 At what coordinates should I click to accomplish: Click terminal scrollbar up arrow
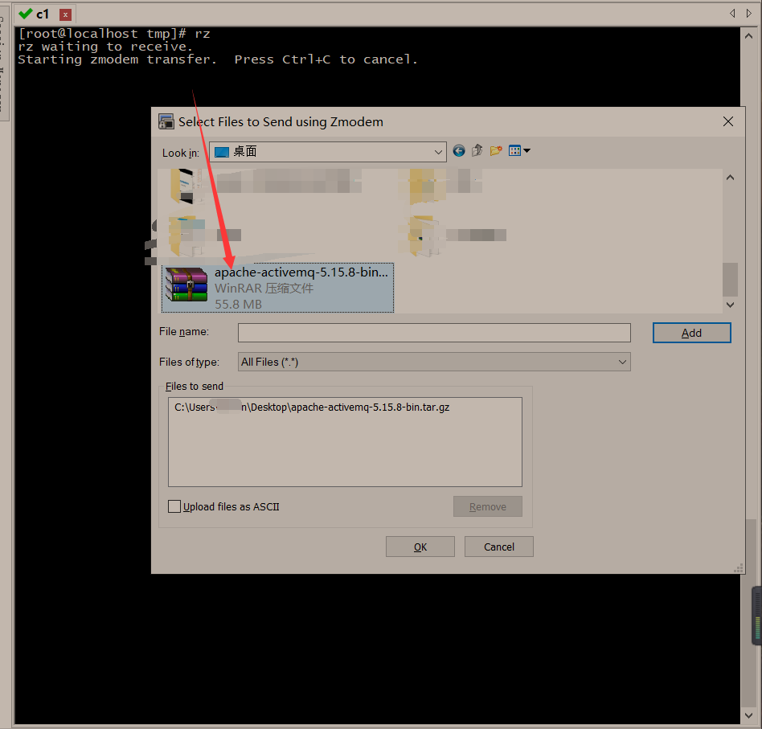click(749, 36)
